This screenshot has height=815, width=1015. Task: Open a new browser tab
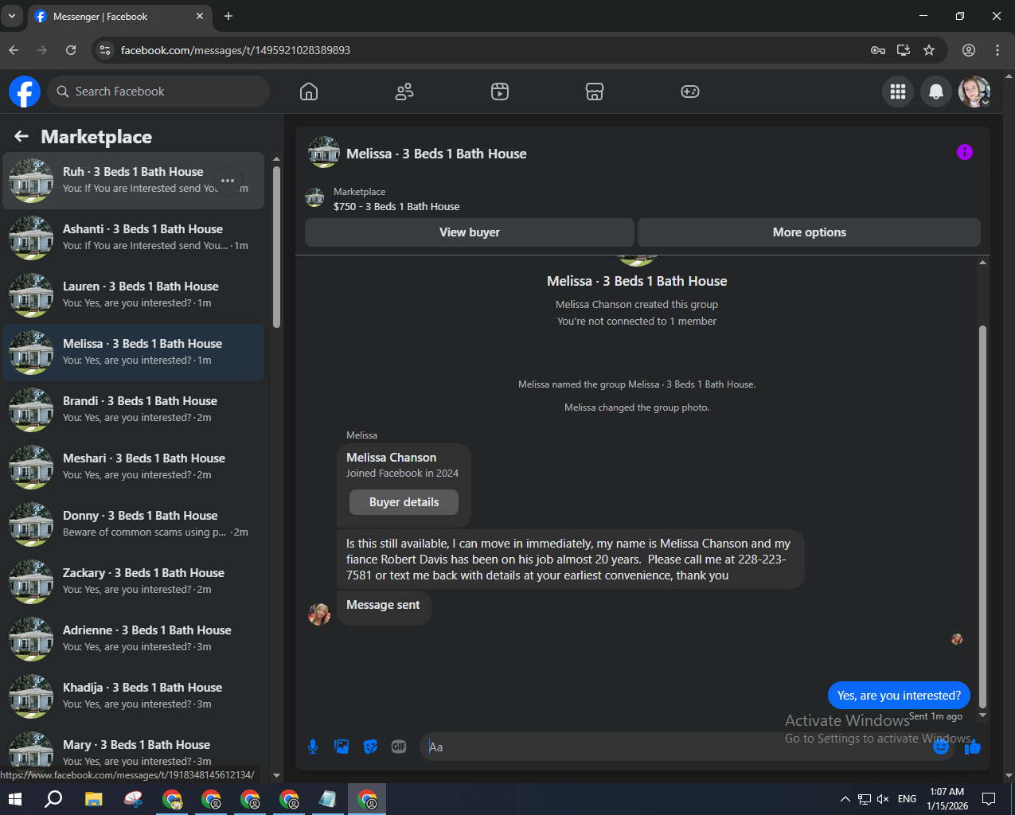click(228, 16)
